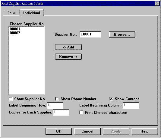Uncheck the Show Contact checkbox

(111, 99)
